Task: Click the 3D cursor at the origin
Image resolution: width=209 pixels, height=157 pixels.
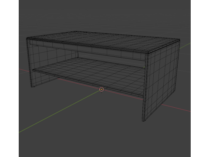Action: pyautogui.click(x=101, y=89)
